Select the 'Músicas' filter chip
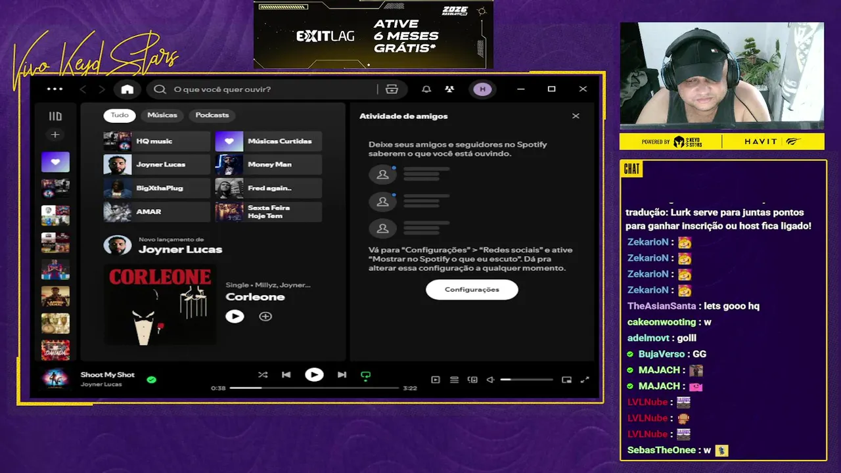841x473 pixels. point(162,115)
